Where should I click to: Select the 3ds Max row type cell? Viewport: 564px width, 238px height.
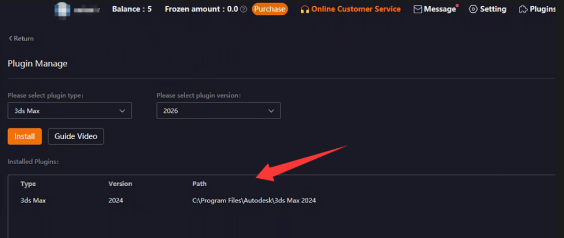click(x=33, y=201)
